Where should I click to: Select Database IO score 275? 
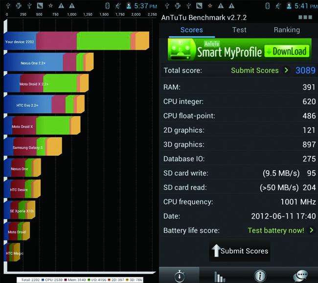coord(309,159)
